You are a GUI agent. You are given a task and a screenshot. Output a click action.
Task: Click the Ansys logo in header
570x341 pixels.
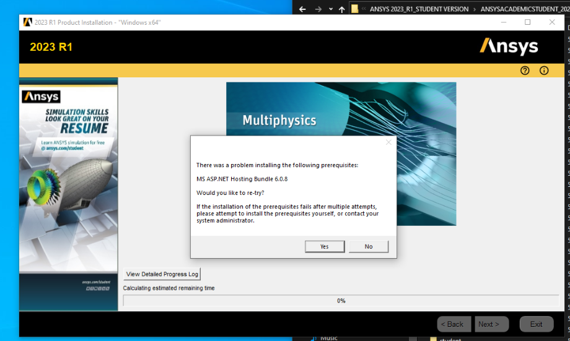(x=509, y=46)
